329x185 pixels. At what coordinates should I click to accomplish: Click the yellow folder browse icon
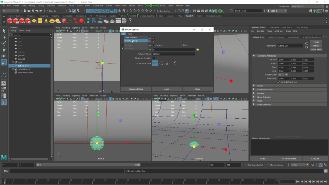pyautogui.click(x=198, y=49)
